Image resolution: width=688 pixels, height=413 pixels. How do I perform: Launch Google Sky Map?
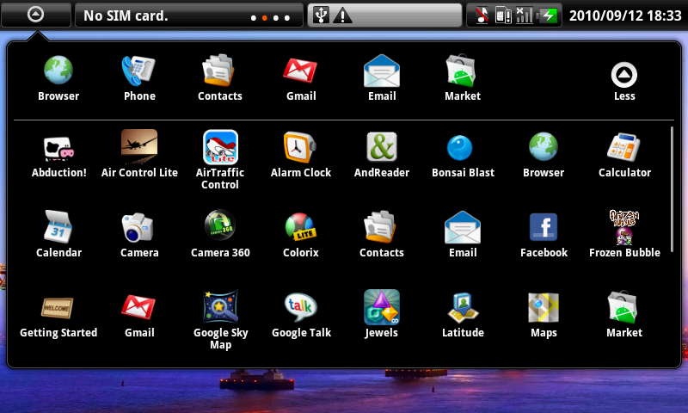[220, 320]
